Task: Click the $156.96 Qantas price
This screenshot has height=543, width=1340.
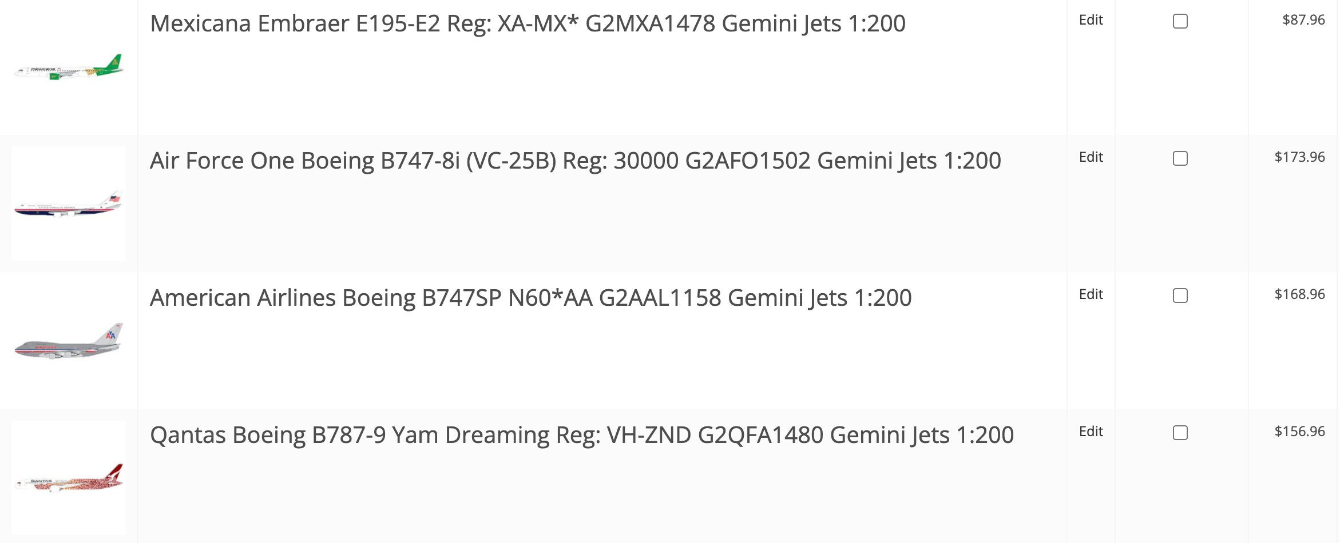Action: [1299, 432]
